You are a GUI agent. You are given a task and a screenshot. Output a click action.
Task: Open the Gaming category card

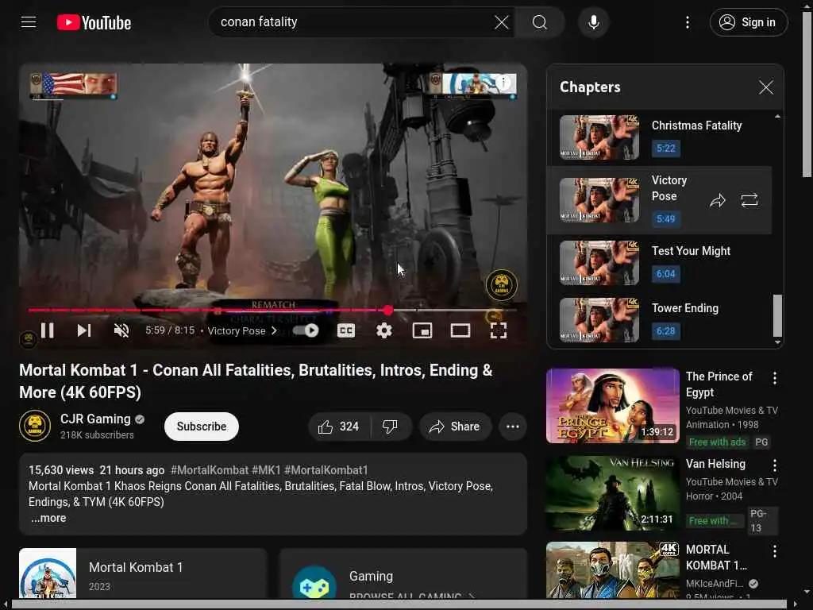[403, 573]
